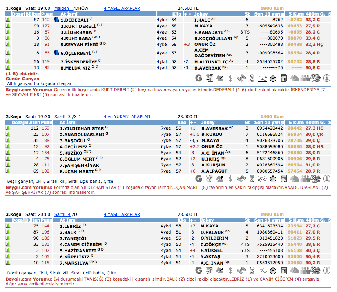This screenshot has width=337, height=292.
Task: Open the 4 ve YUKARI ARAPLAR link
Action: 127,117
